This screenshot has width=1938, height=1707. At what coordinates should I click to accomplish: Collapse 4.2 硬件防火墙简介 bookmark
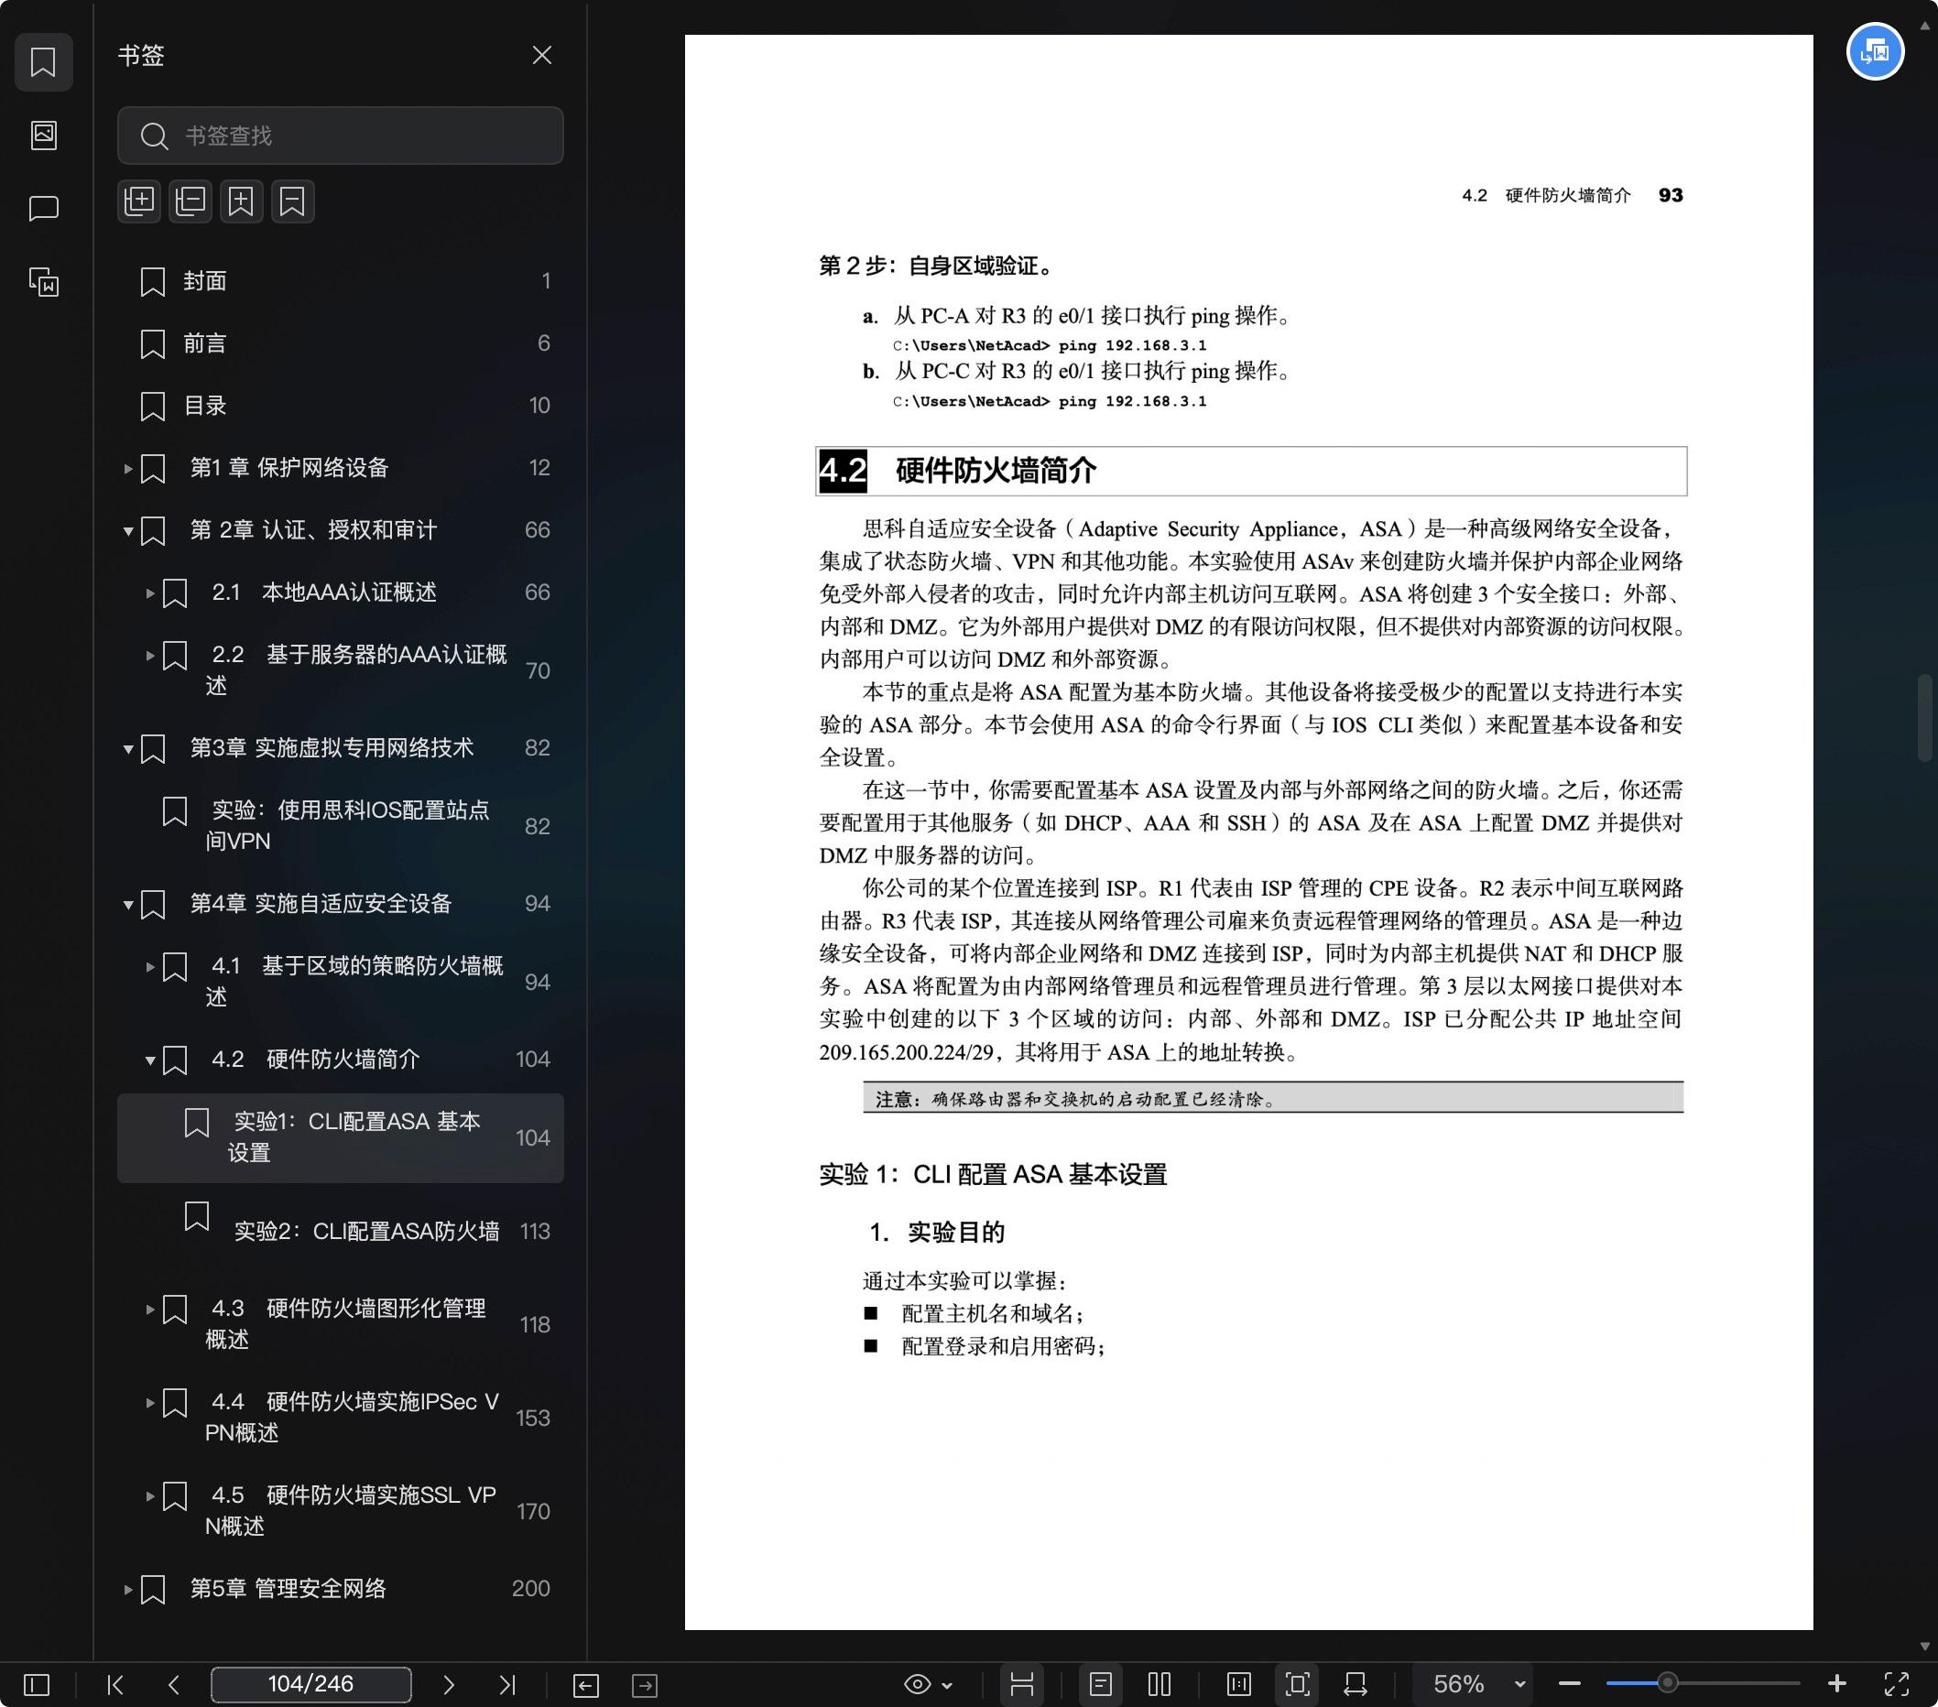point(150,1060)
